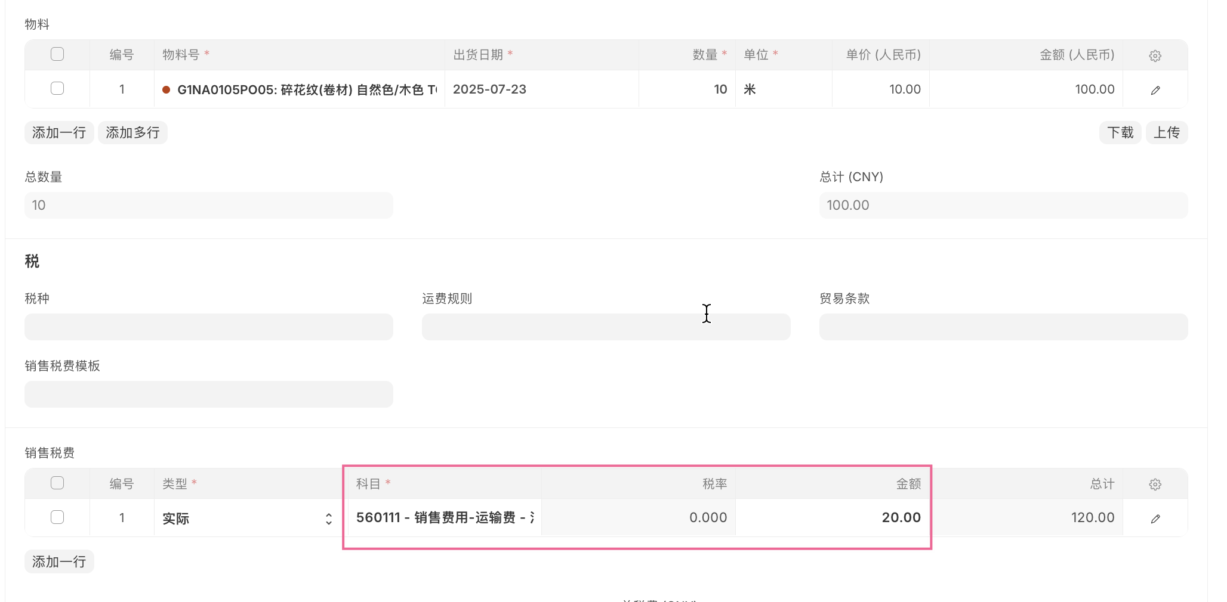
Task: Click the 贸易条款 input field
Action: 1003,327
